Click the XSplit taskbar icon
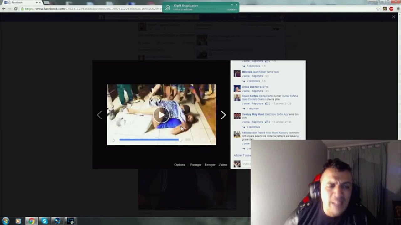Image resolution: width=401 pixels, height=225 pixels. [70, 221]
